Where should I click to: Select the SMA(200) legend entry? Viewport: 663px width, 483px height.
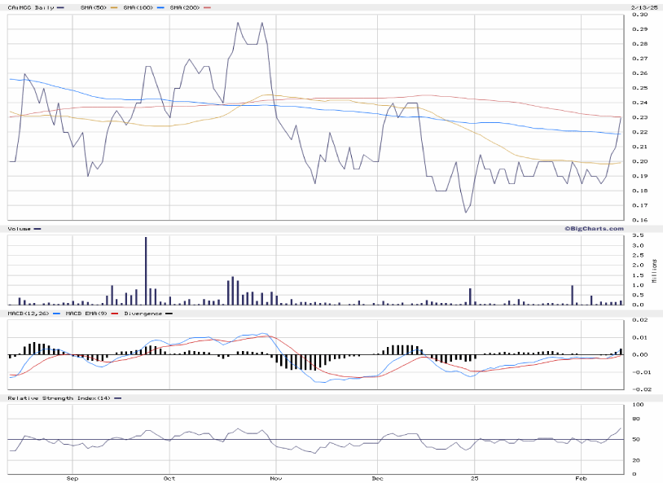coord(184,7)
